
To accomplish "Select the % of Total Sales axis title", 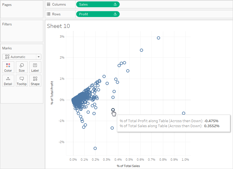I will point(128,166).
